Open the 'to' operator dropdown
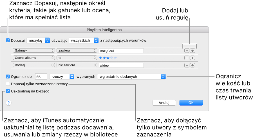Screen dimensions: 255x139 coord(77,58)
